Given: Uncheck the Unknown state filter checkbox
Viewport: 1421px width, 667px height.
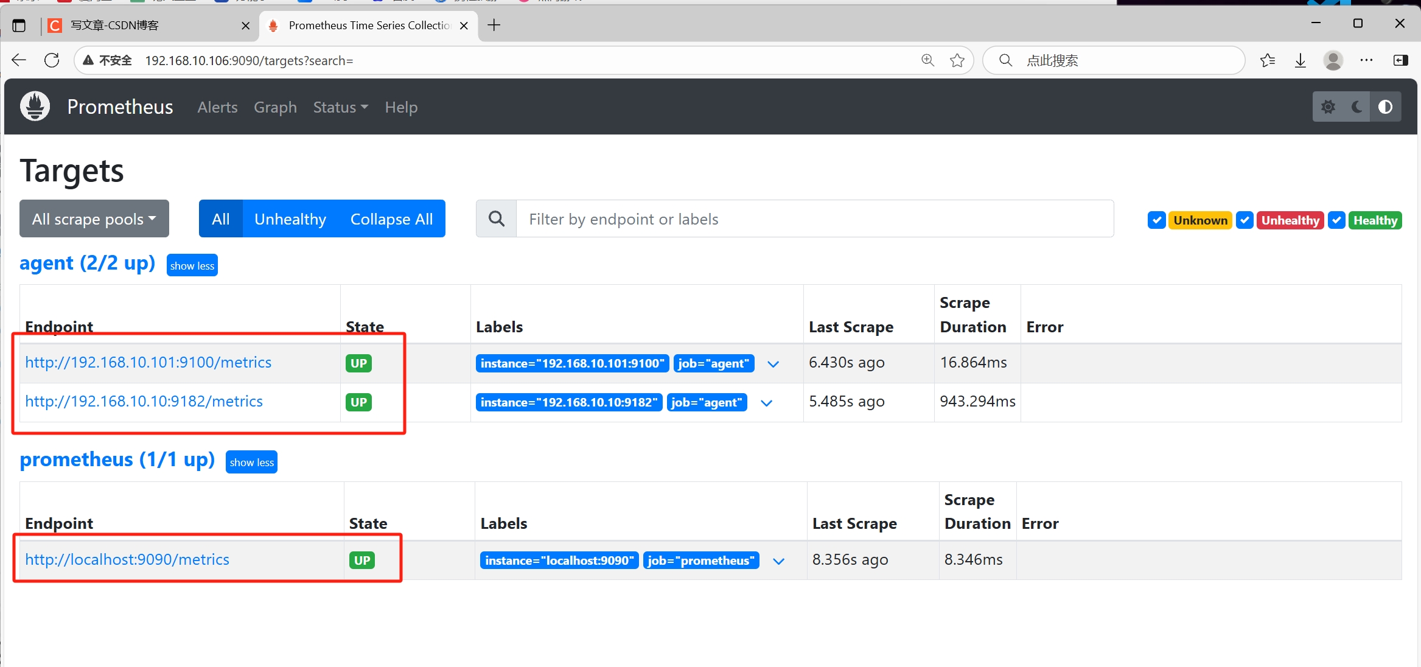Looking at the screenshot, I should tap(1156, 220).
